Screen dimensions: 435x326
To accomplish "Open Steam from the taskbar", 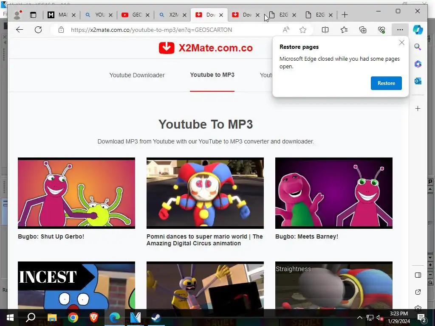I will click(x=155, y=318).
